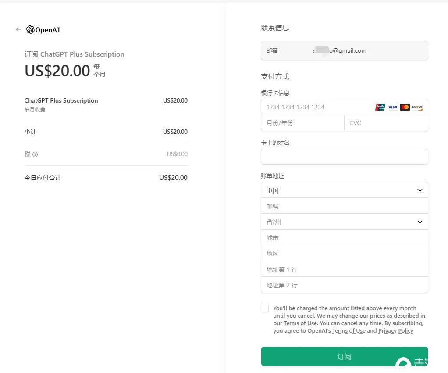This screenshot has height=373, width=448.
Task: Focus the 城市 city field
Action: point(344,237)
